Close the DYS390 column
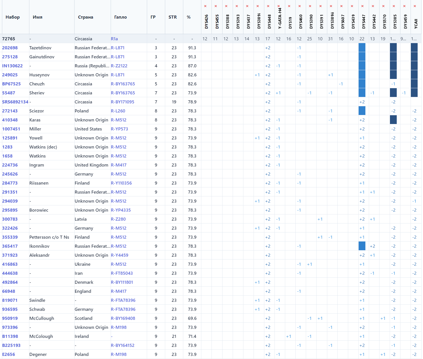The image size is (423, 359). (x=310, y=6)
